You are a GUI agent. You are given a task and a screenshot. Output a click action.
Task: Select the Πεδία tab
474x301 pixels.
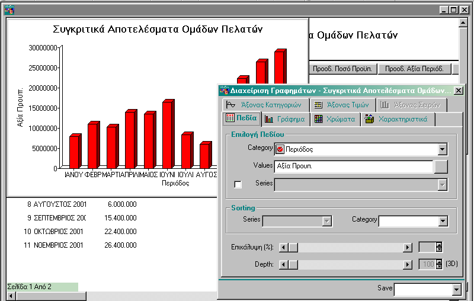click(x=242, y=118)
